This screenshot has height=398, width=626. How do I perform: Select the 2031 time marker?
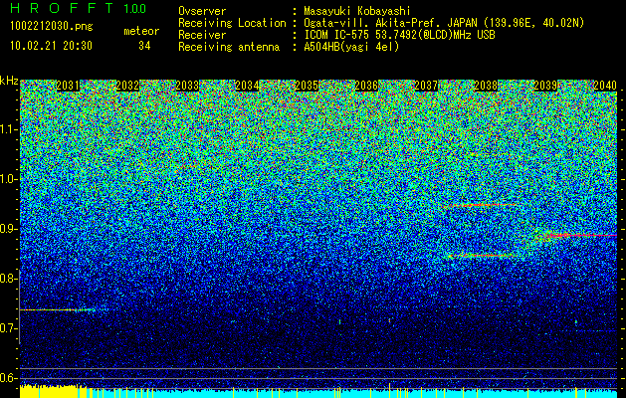tap(68, 86)
